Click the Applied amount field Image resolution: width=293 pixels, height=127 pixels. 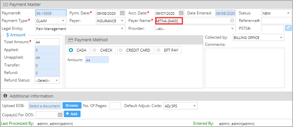47,50
